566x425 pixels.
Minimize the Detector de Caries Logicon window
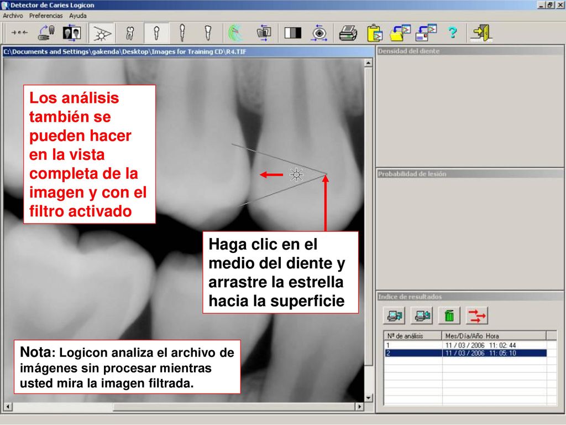pos(541,5)
